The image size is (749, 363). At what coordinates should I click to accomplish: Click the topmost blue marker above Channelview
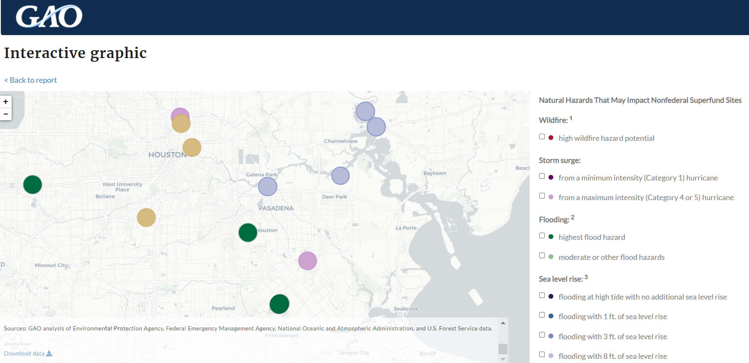(x=365, y=112)
